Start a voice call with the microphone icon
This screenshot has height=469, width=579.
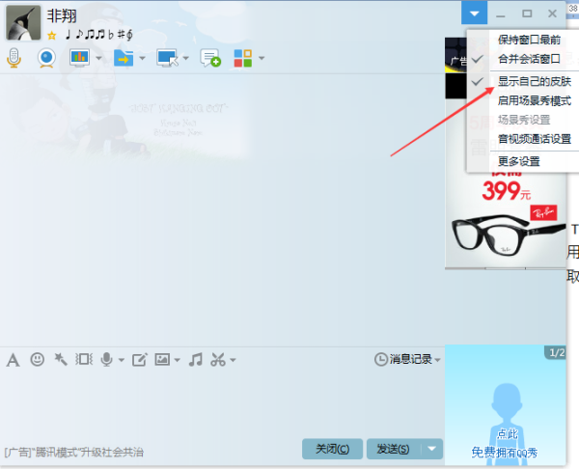14,58
